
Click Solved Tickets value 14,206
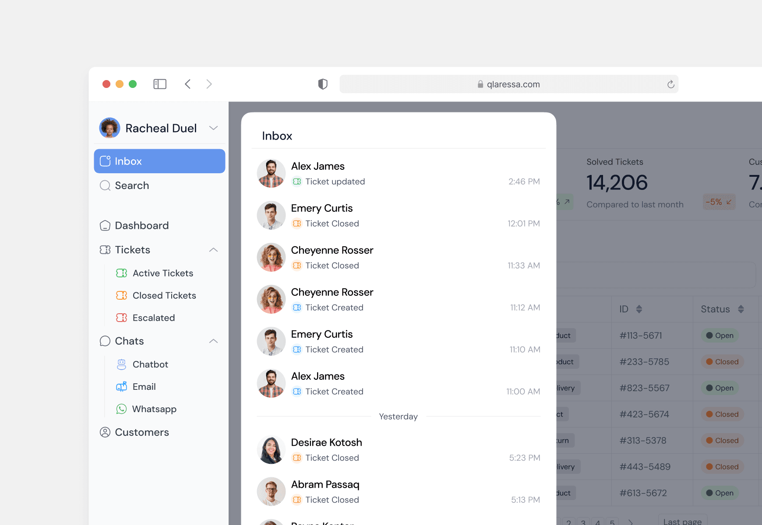[x=617, y=182]
